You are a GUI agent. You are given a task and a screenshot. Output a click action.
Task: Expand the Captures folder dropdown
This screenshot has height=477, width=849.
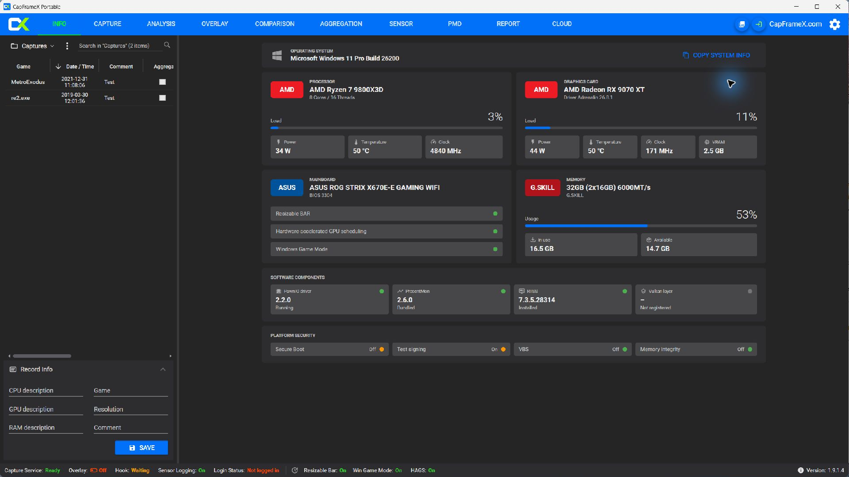coord(52,46)
